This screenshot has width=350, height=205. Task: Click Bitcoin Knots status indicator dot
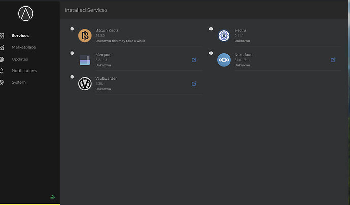(x=72, y=29)
